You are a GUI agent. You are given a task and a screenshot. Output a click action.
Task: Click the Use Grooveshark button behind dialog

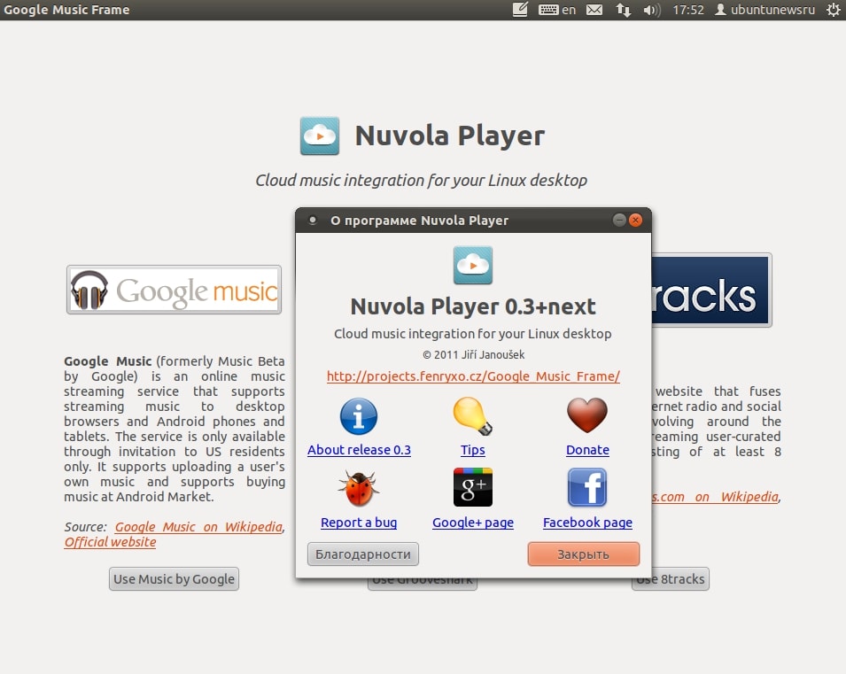(x=422, y=584)
